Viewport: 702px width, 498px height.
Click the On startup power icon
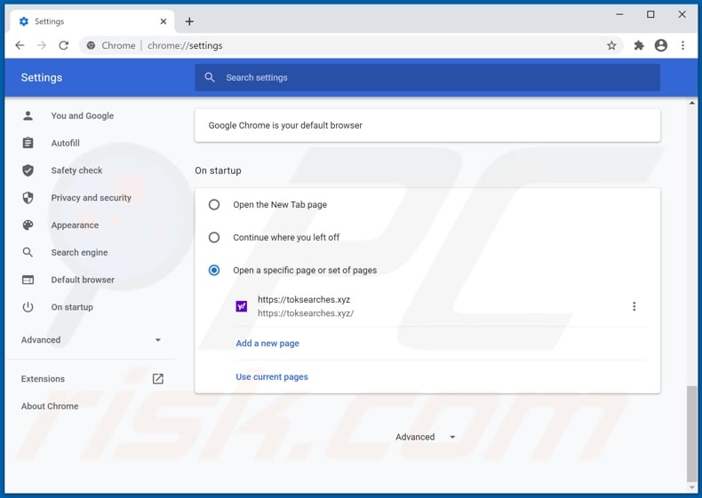[28, 307]
